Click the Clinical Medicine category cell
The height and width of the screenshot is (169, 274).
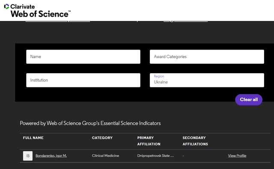105,156
